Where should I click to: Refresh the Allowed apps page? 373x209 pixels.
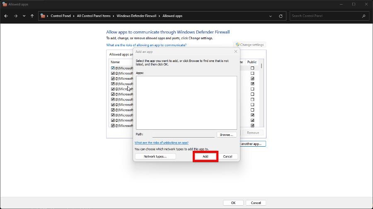click(281, 16)
